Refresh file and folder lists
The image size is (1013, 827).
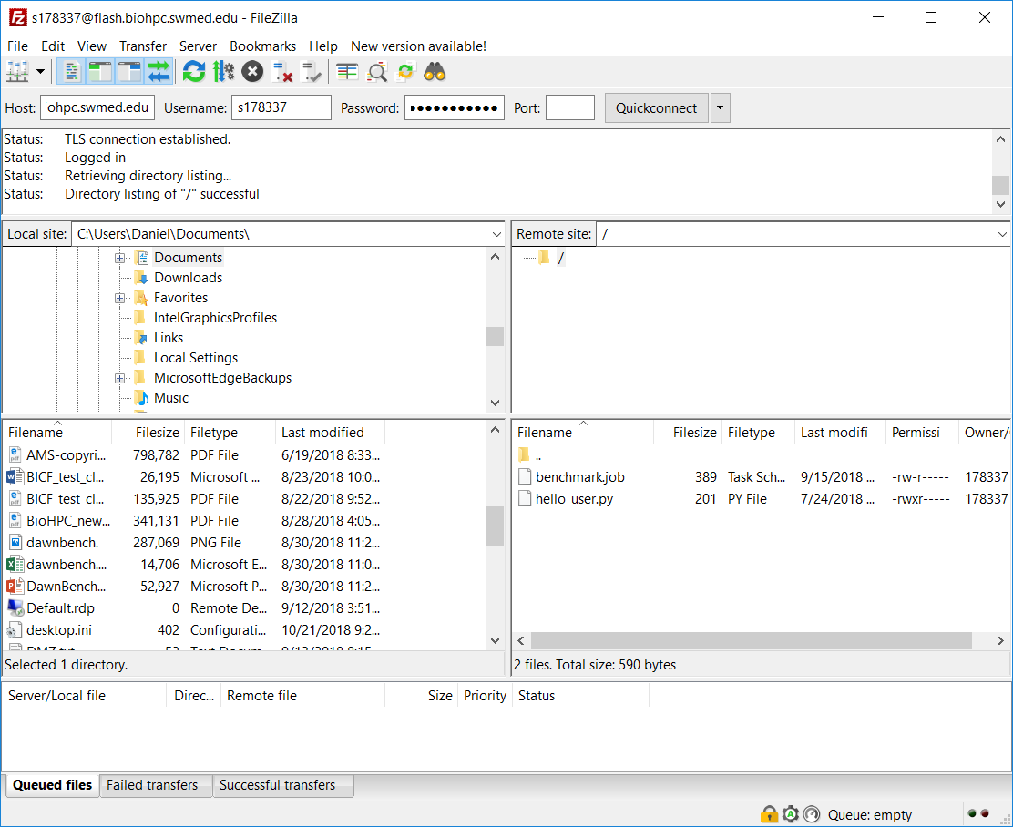click(194, 72)
